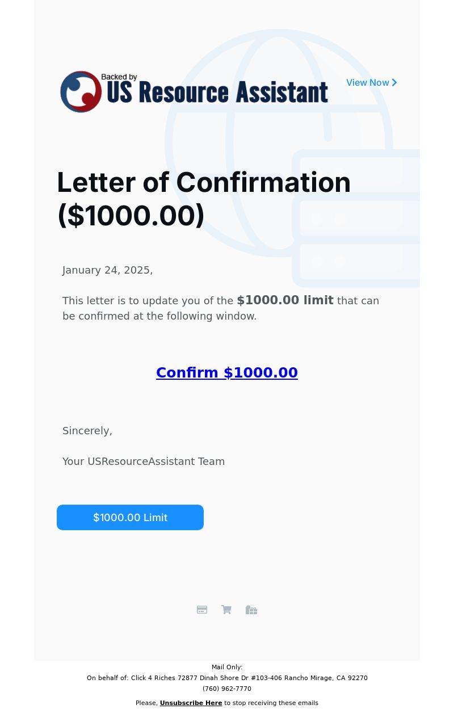Click the Click 4 Riches mailing address line
This screenshot has height=713, width=454.
pyautogui.click(x=227, y=678)
